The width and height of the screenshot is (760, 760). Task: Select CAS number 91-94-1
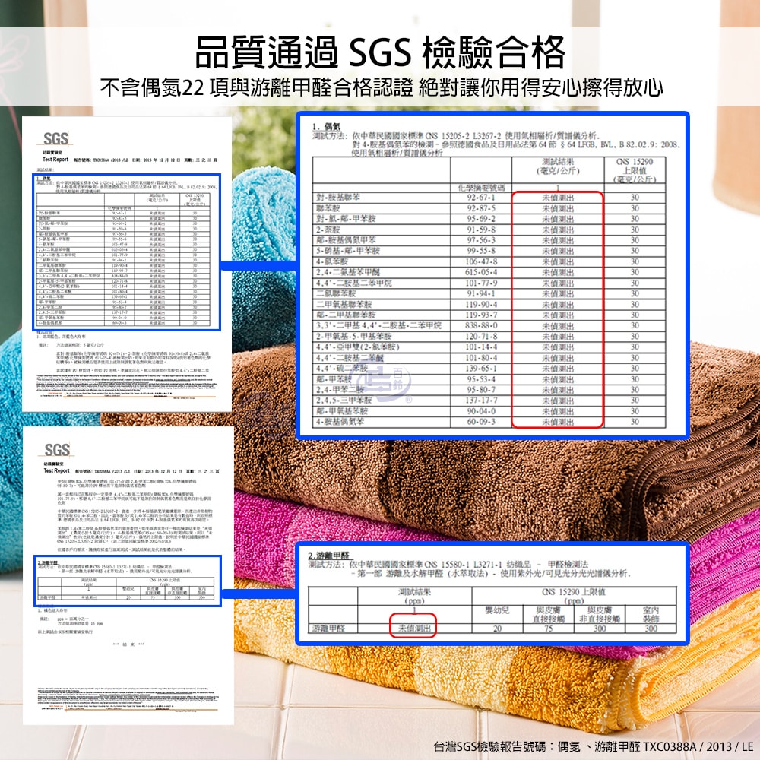(x=481, y=293)
